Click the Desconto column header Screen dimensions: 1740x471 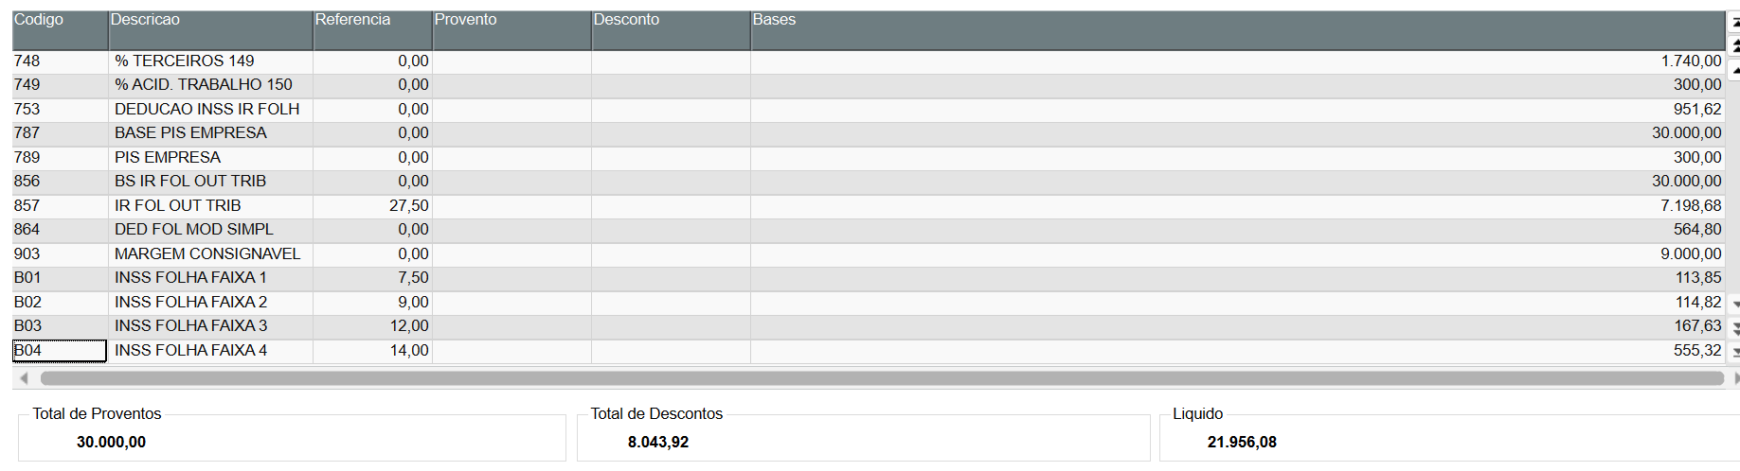pyautogui.click(x=671, y=30)
